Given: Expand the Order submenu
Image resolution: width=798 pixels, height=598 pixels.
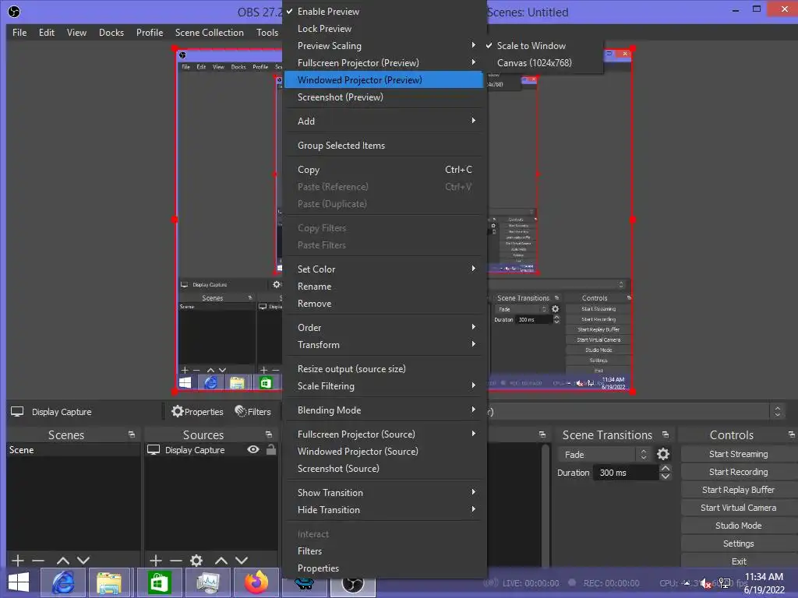Looking at the screenshot, I should pyautogui.click(x=383, y=328).
